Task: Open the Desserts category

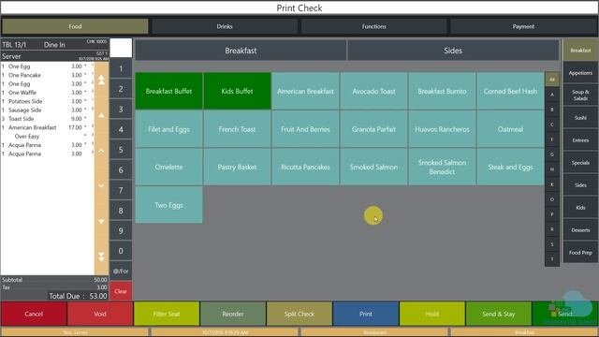Action: 580,230
